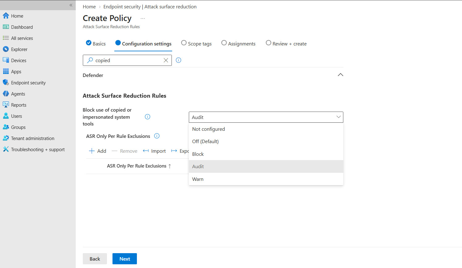Image resolution: width=462 pixels, height=268 pixels.
Task: Click the Devices monitor icon
Action: [6, 60]
